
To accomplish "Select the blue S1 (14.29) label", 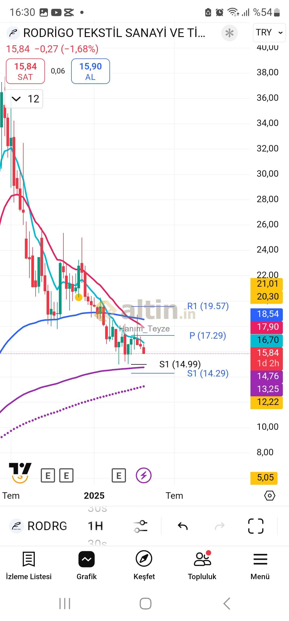I will point(208,373).
